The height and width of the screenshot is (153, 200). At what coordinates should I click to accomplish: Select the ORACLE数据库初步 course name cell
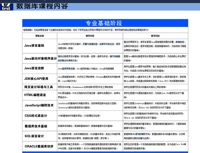40,146
